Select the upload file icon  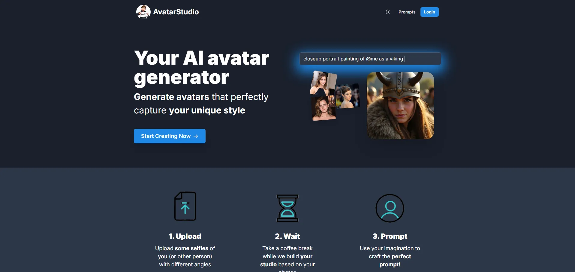coord(185,206)
